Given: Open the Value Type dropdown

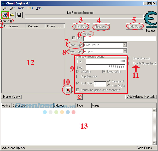Looking at the screenshot, I should click(125, 51).
